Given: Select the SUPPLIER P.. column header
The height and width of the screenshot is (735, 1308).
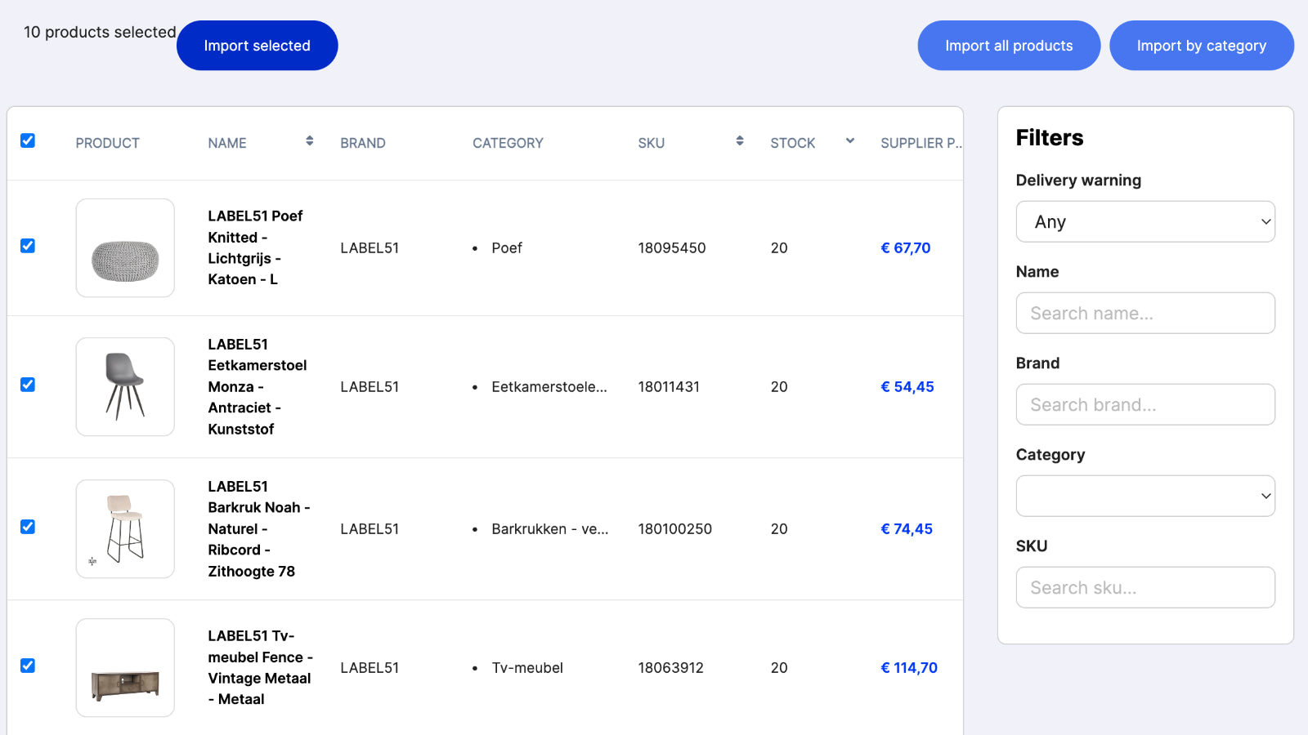Looking at the screenshot, I should (921, 143).
